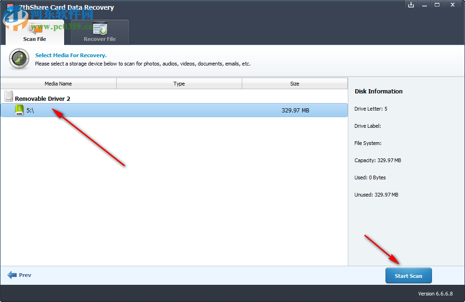465x302 pixels.
Task: Click the File System label
Action: 368,143
